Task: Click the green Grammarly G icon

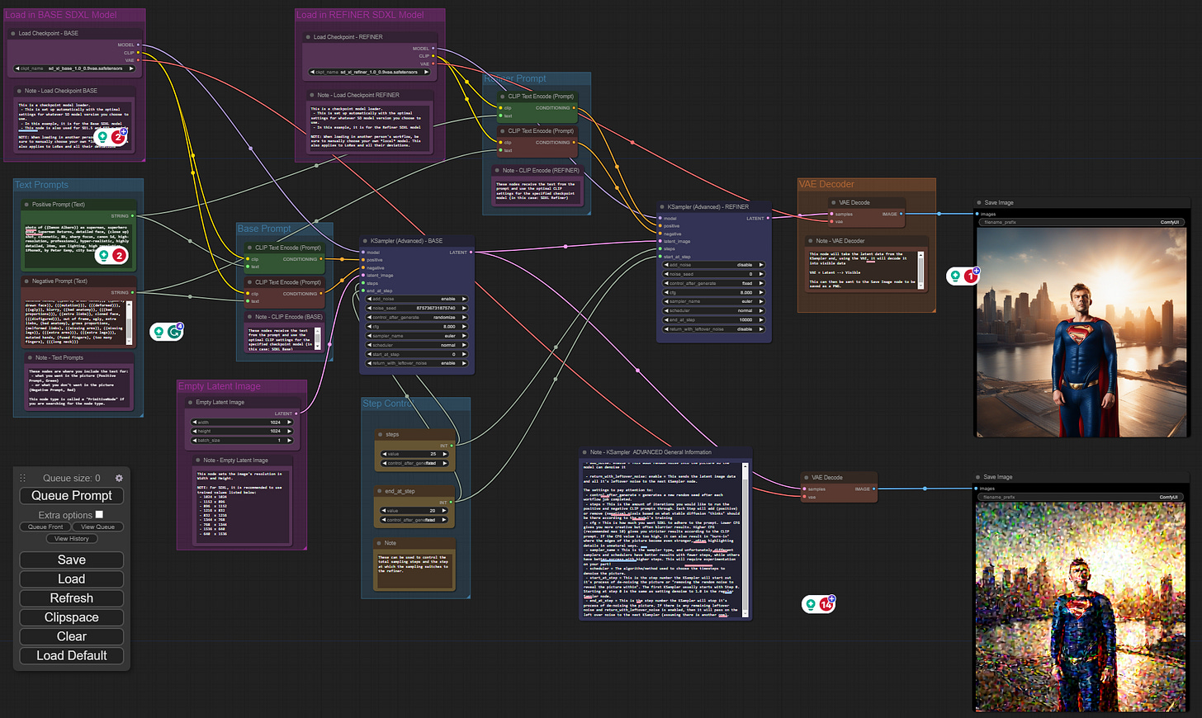Action: 175,332
